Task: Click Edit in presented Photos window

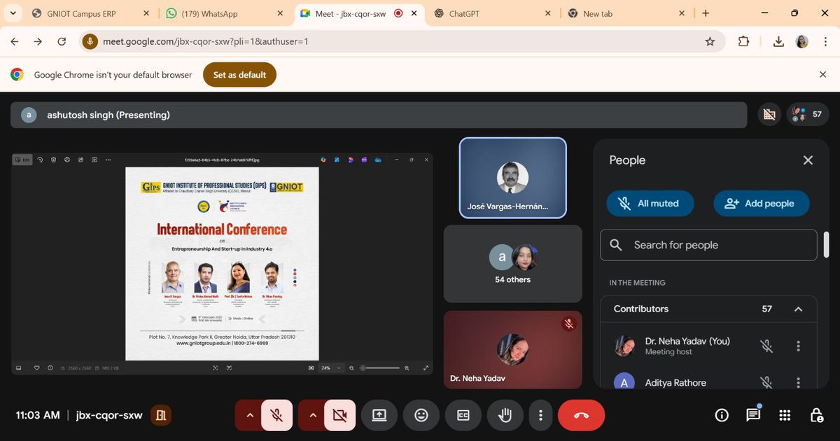Action: point(22,160)
